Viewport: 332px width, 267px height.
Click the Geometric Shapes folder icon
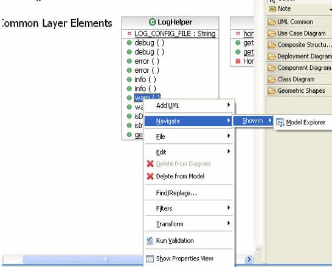(272, 91)
